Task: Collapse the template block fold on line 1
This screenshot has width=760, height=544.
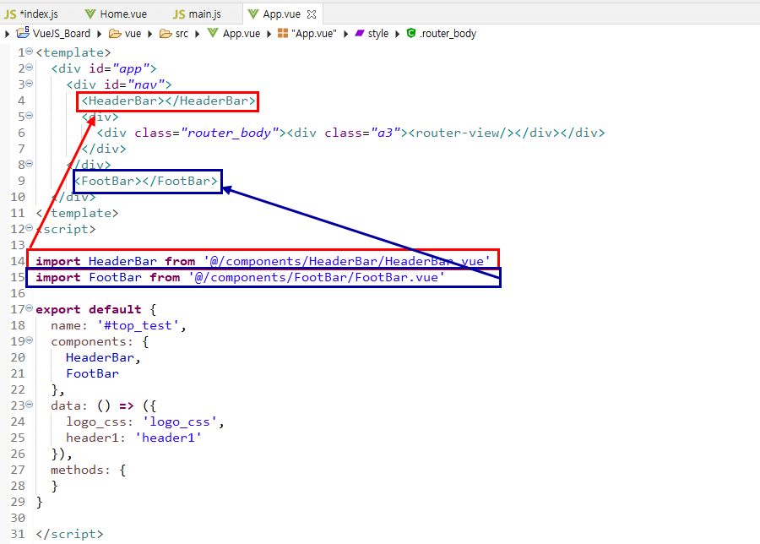Action: 29,52
